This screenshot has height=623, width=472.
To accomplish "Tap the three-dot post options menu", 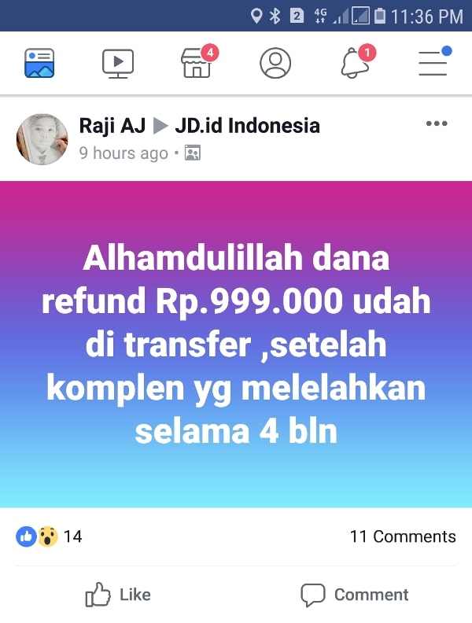I will click(437, 123).
